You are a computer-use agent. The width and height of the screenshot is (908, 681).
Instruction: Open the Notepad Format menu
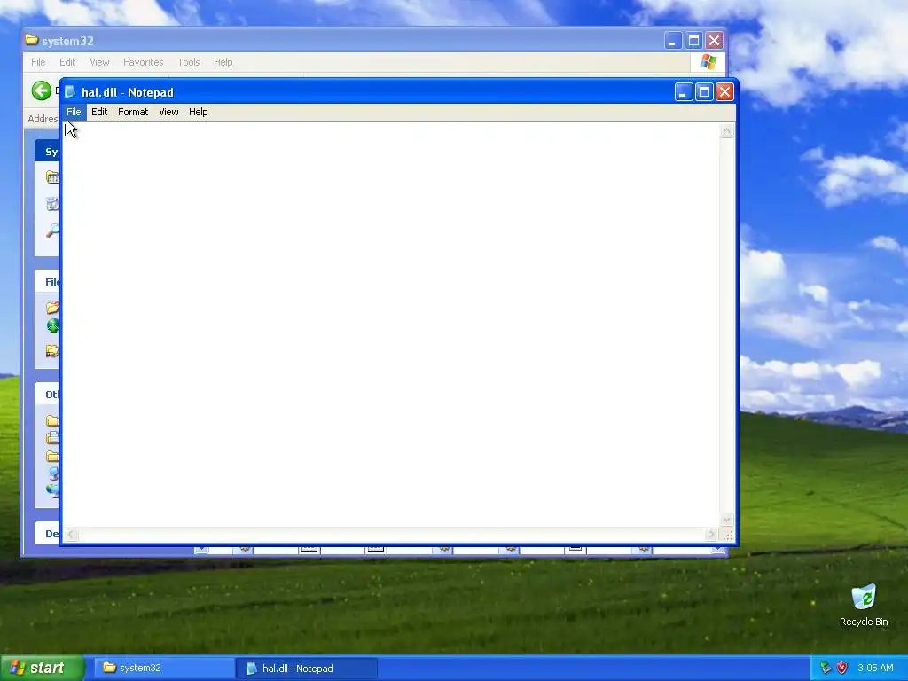(x=133, y=112)
